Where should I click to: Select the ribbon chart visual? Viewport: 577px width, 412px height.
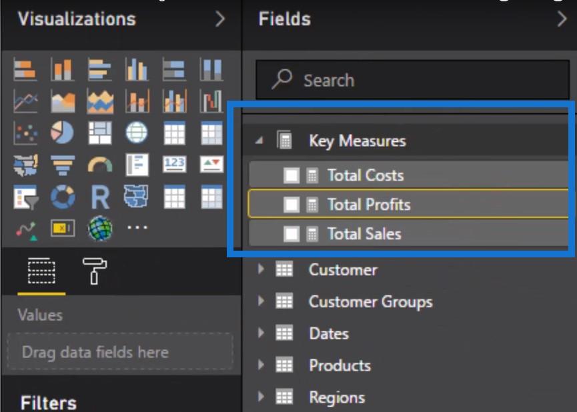pyautogui.click(x=211, y=101)
